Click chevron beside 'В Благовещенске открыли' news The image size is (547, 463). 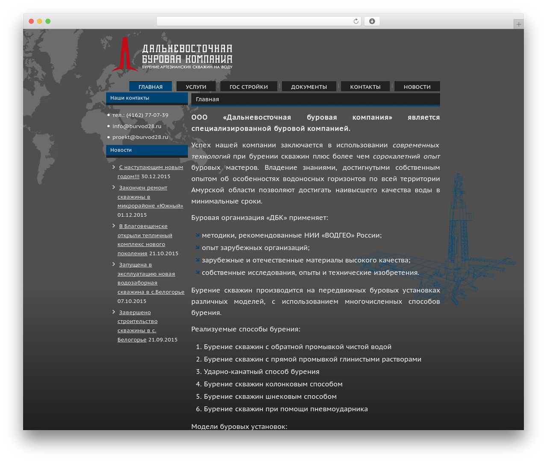(x=114, y=226)
